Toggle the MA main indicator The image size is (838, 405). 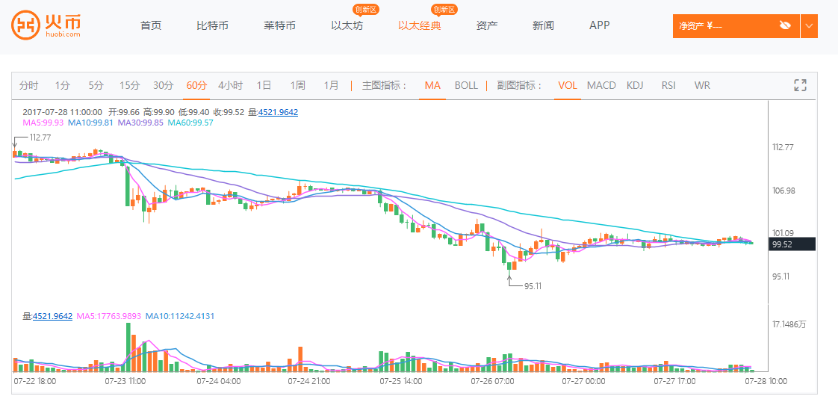click(432, 85)
